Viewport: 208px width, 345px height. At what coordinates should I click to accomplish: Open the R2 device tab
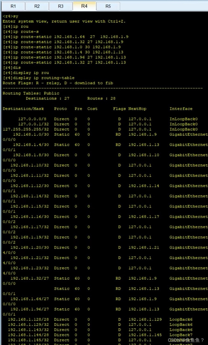pos(37,6)
